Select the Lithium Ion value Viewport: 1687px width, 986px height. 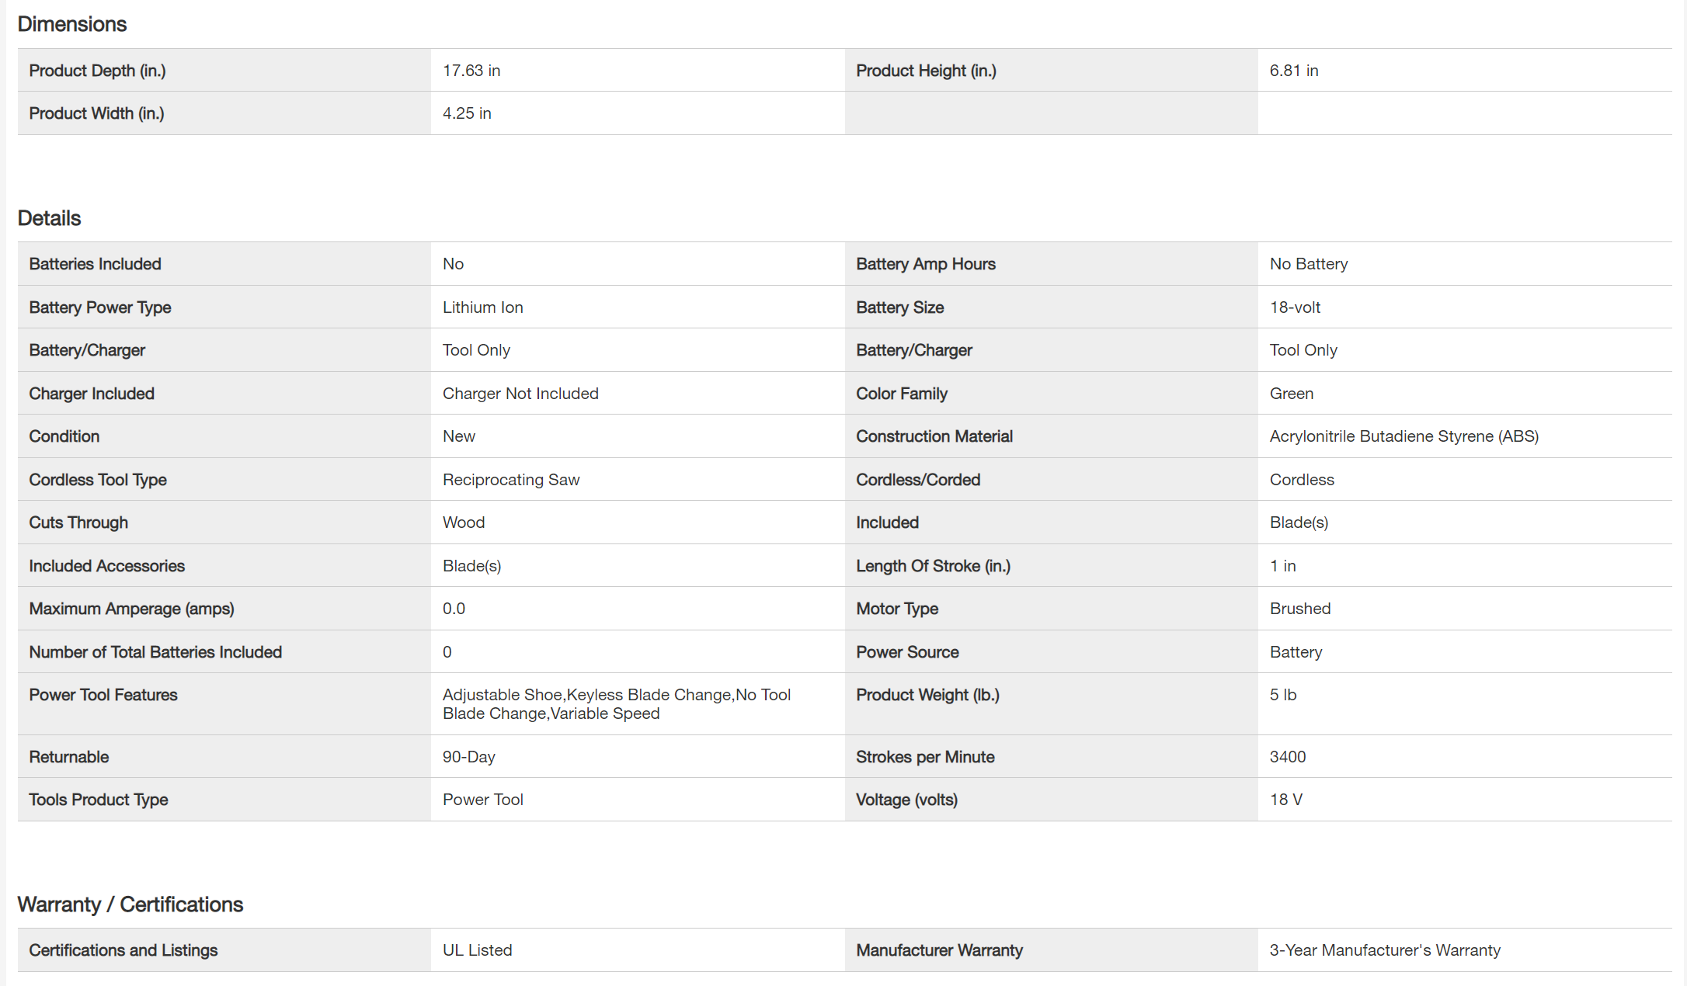[x=482, y=307]
